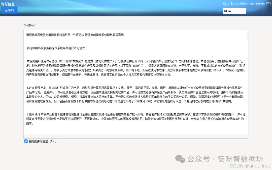Click the 许可协议: label
Viewport: 272px width, 170px height.
pos(29,25)
